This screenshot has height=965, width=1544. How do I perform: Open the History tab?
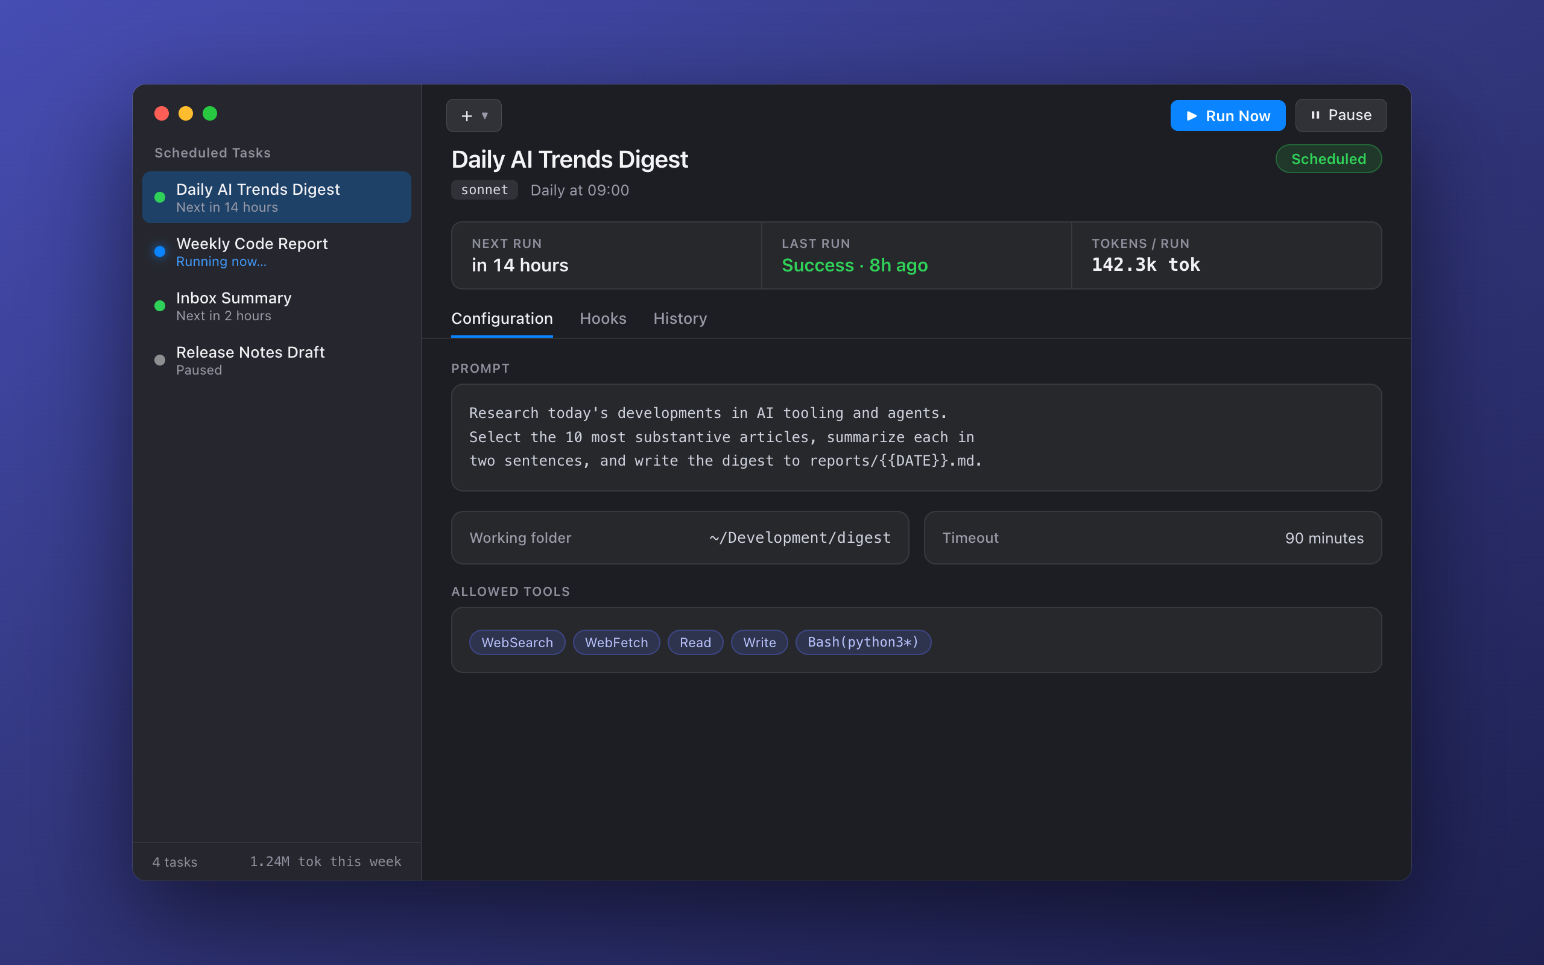tap(680, 318)
